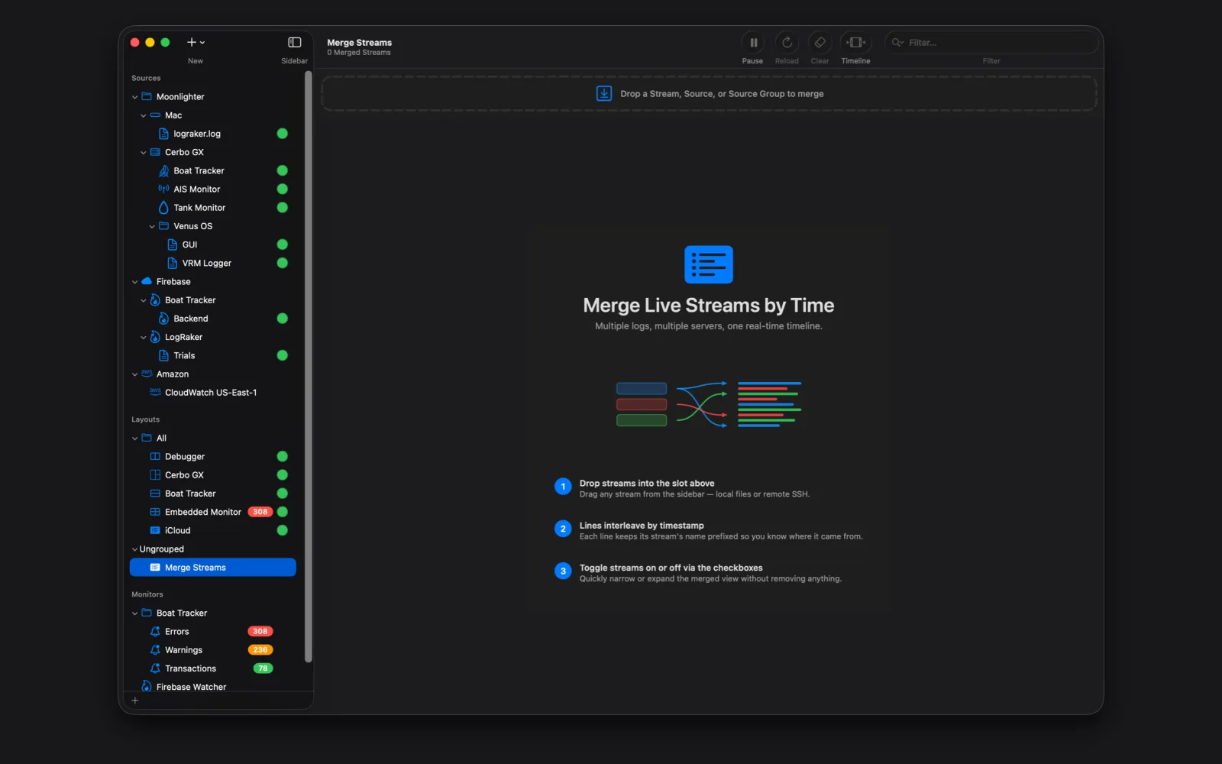Click the Clear eraser icon

coord(820,43)
